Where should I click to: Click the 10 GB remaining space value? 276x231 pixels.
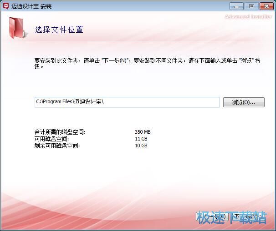pyautogui.click(x=141, y=146)
